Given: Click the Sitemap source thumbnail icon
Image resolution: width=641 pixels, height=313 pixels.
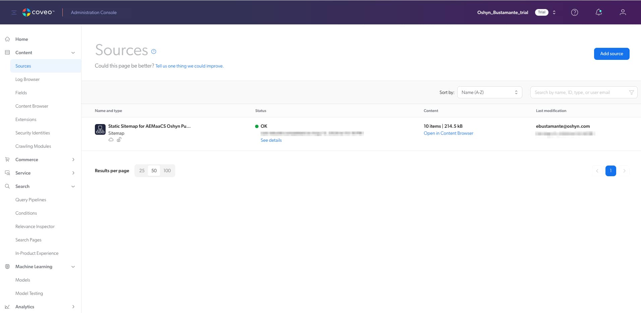Looking at the screenshot, I should (100, 129).
